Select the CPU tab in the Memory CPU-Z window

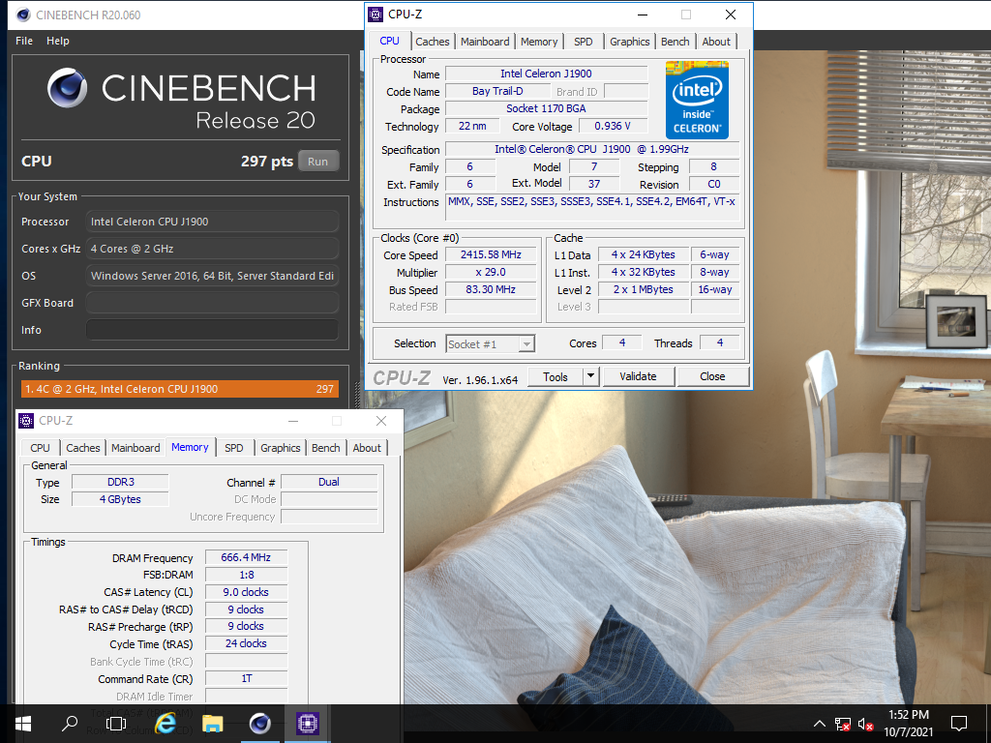point(40,448)
